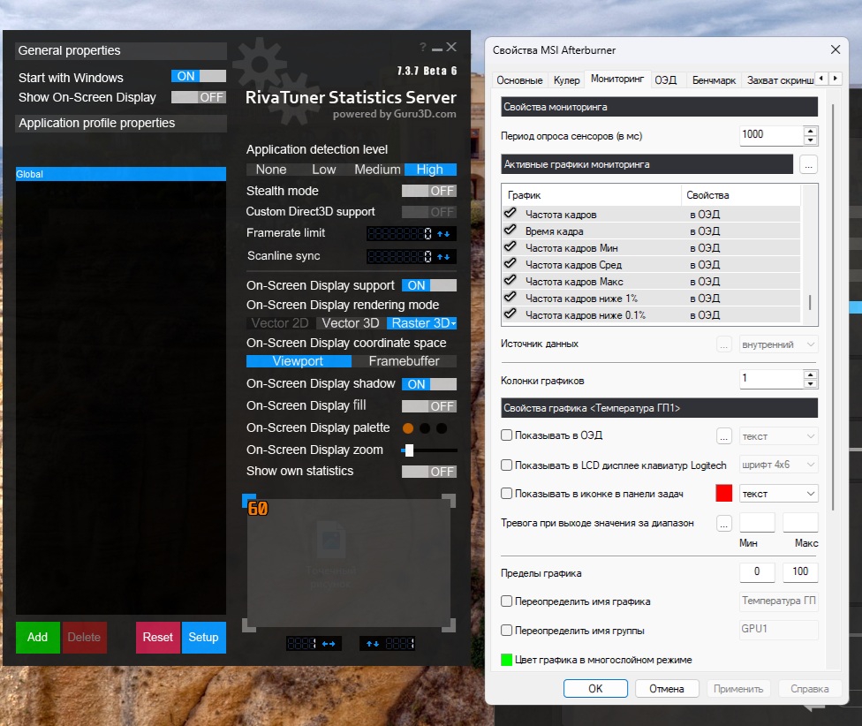Select Framebuffer coordinate space

405,361
